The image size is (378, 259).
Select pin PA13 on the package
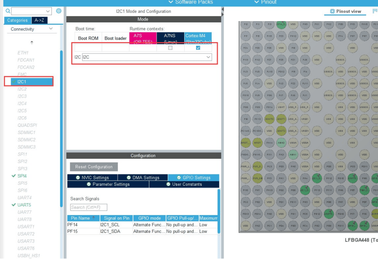pyautogui.click(x=269, y=190)
